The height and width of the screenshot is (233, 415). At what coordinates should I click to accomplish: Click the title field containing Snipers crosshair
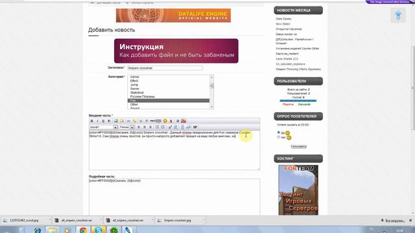[x=165, y=68]
